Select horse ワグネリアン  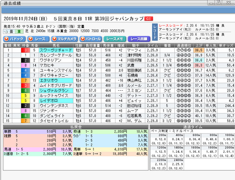(56, 60)
